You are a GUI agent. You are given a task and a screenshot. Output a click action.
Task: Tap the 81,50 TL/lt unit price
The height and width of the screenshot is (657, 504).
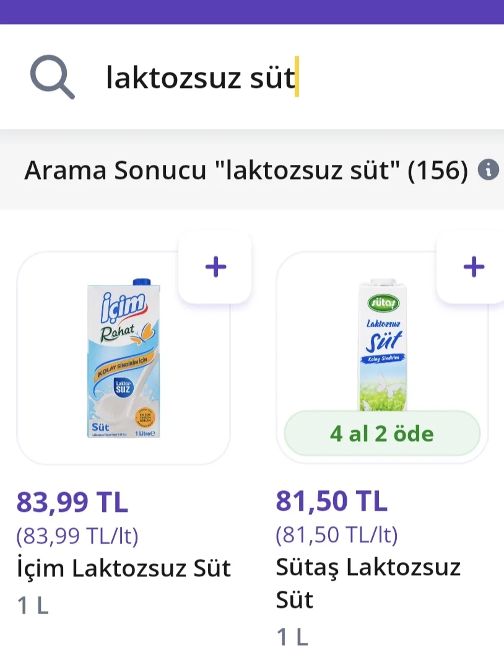(x=337, y=535)
